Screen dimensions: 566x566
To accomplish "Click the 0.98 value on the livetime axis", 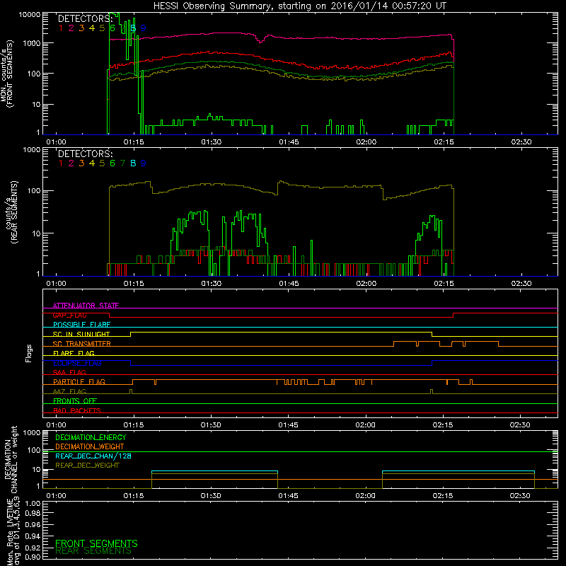I will [x=33, y=514].
